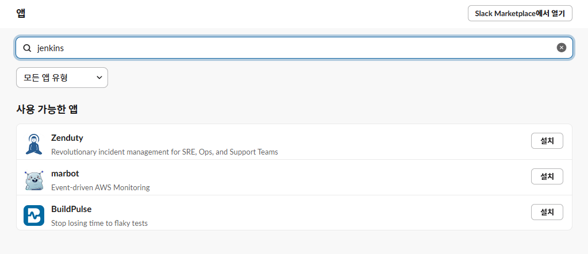Click the magnifying glass search icon
This screenshot has height=254, width=588.
point(27,48)
